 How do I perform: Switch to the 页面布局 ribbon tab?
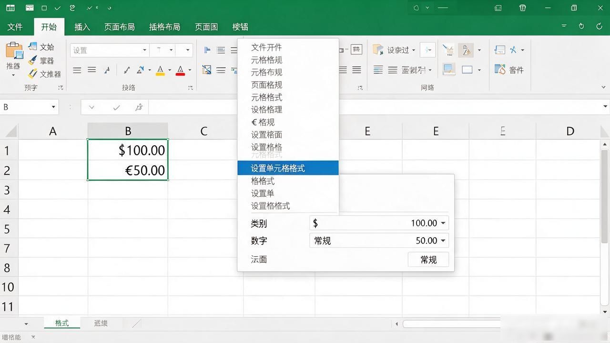(119, 27)
